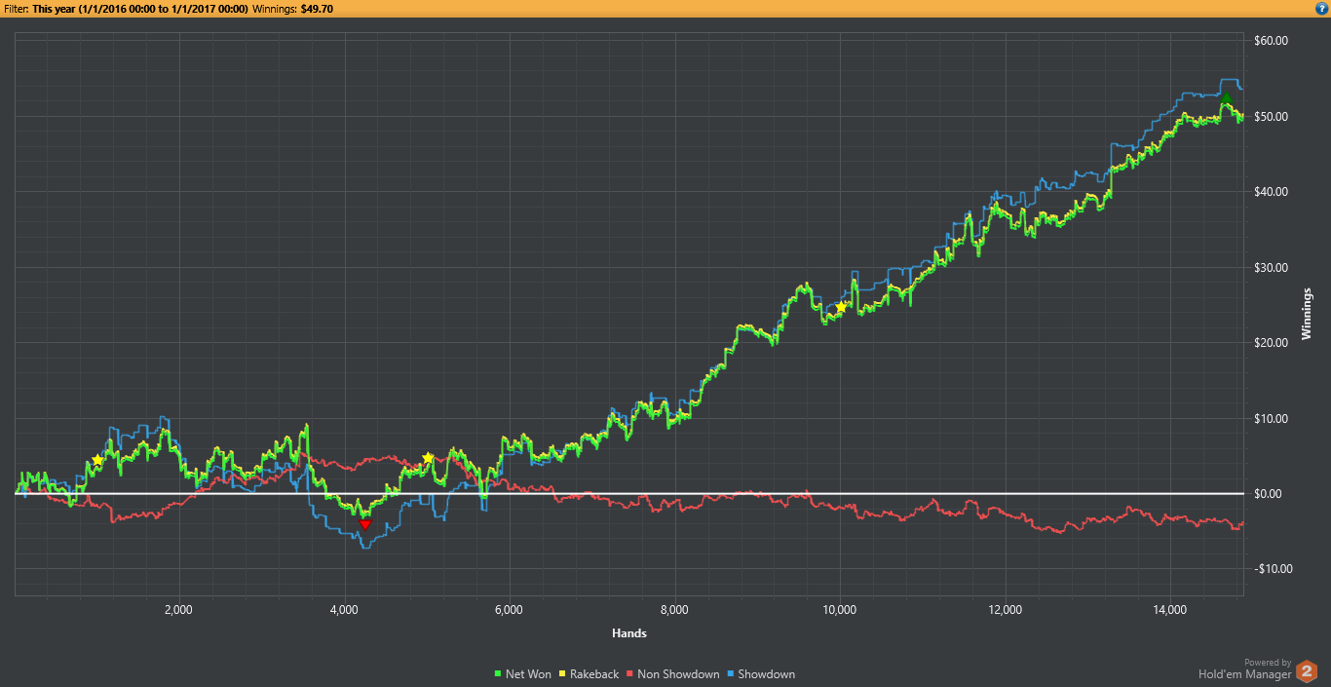Click the yellow Rakeback color swatch
Image resolution: width=1331 pixels, height=687 pixels.
(x=562, y=674)
